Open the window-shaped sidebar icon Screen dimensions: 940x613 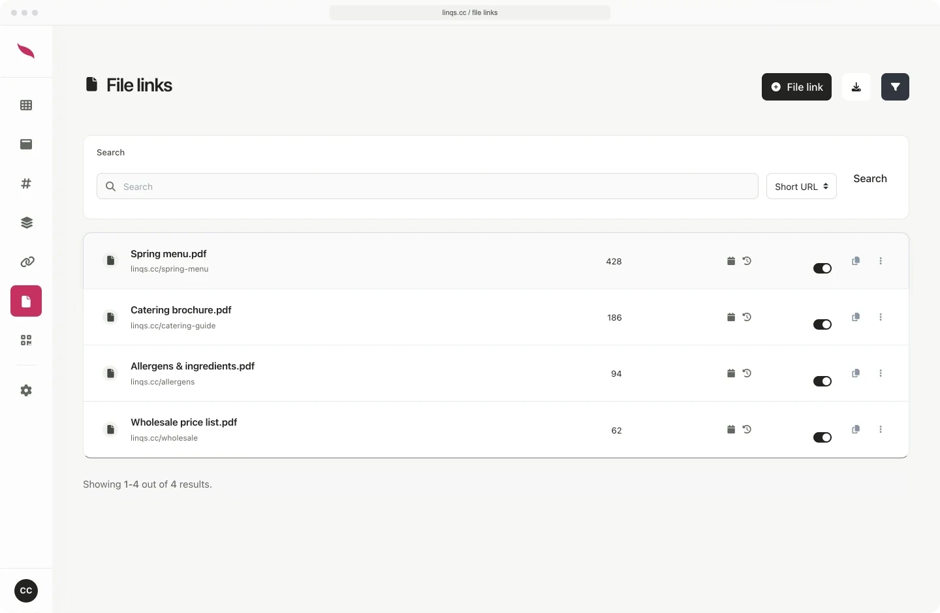click(x=26, y=144)
